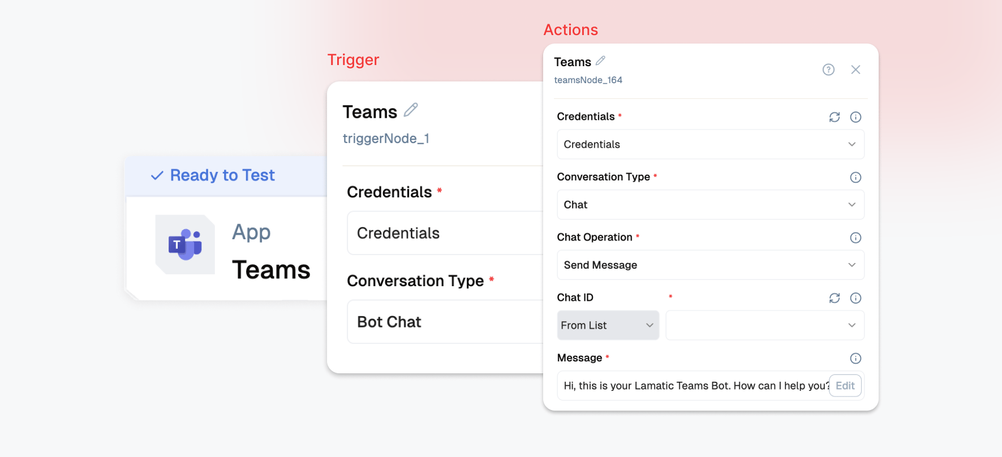Open the Conversation Type dropdown showing Chat
Viewport: 1002px width, 457px height.
(x=711, y=205)
